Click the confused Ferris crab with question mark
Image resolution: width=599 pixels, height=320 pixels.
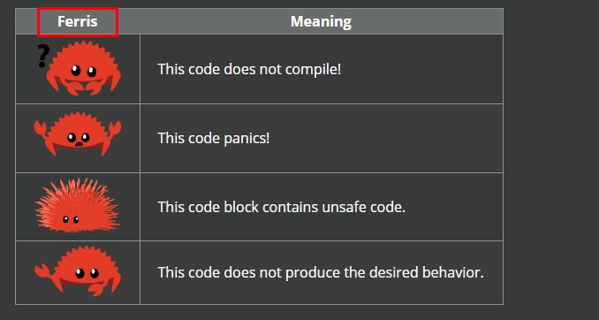80,68
